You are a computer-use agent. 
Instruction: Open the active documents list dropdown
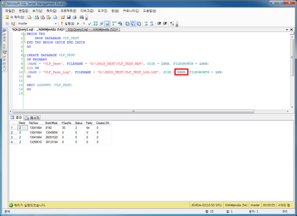point(287,30)
